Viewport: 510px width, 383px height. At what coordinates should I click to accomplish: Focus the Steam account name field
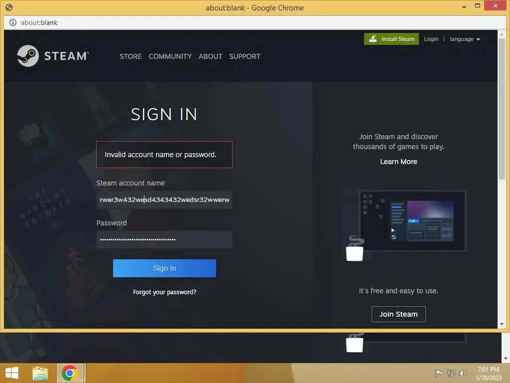pyautogui.click(x=164, y=199)
